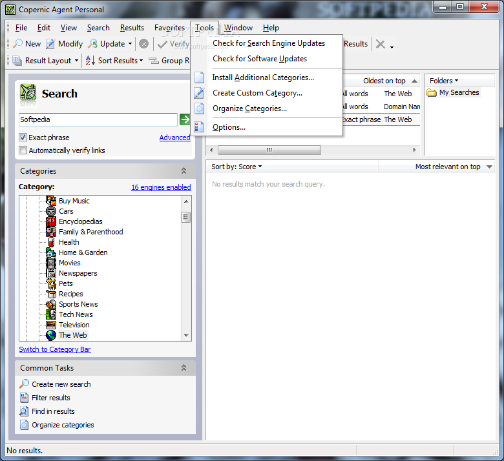The image size is (504, 461).
Task: Click the search history horizontal scrollbar thumb
Action: (x=269, y=150)
